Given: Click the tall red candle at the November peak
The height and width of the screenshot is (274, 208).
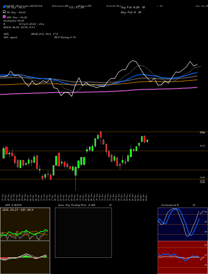Looking at the screenshot, I should click(x=101, y=135).
